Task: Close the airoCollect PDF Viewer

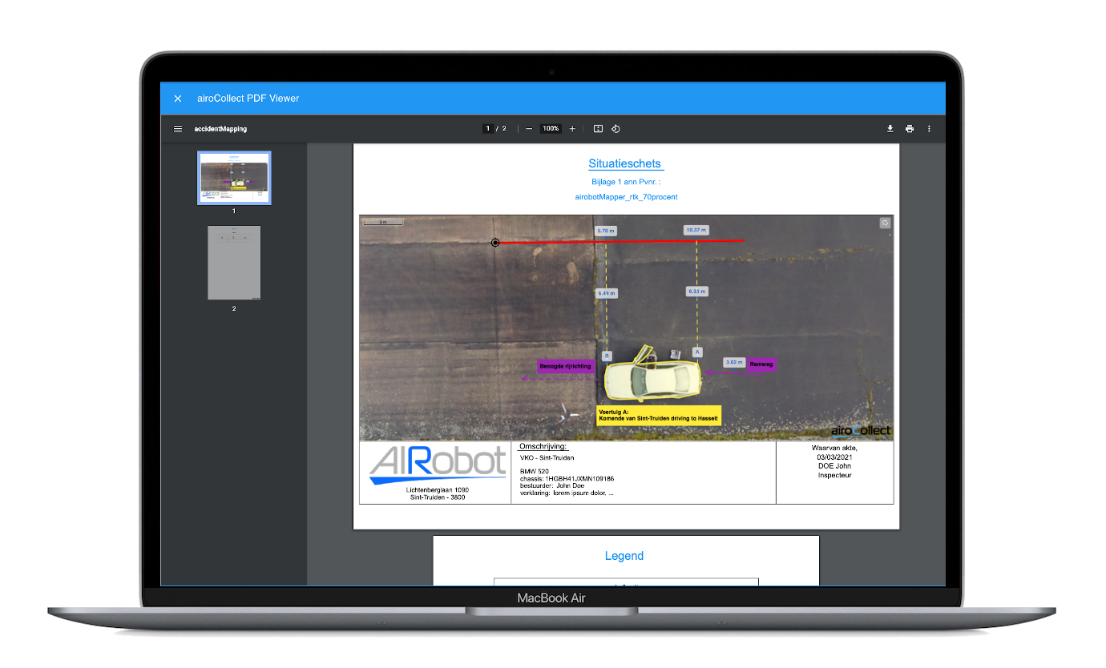Action: (x=178, y=99)
